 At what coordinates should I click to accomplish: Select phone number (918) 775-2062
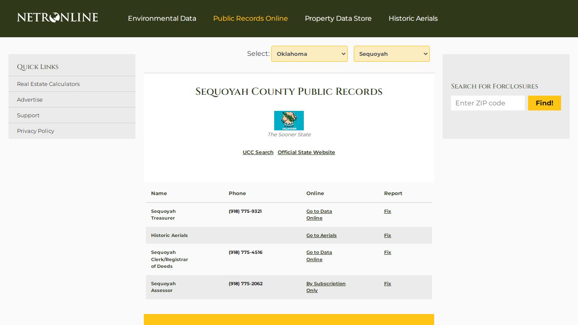tap(246, 284)
